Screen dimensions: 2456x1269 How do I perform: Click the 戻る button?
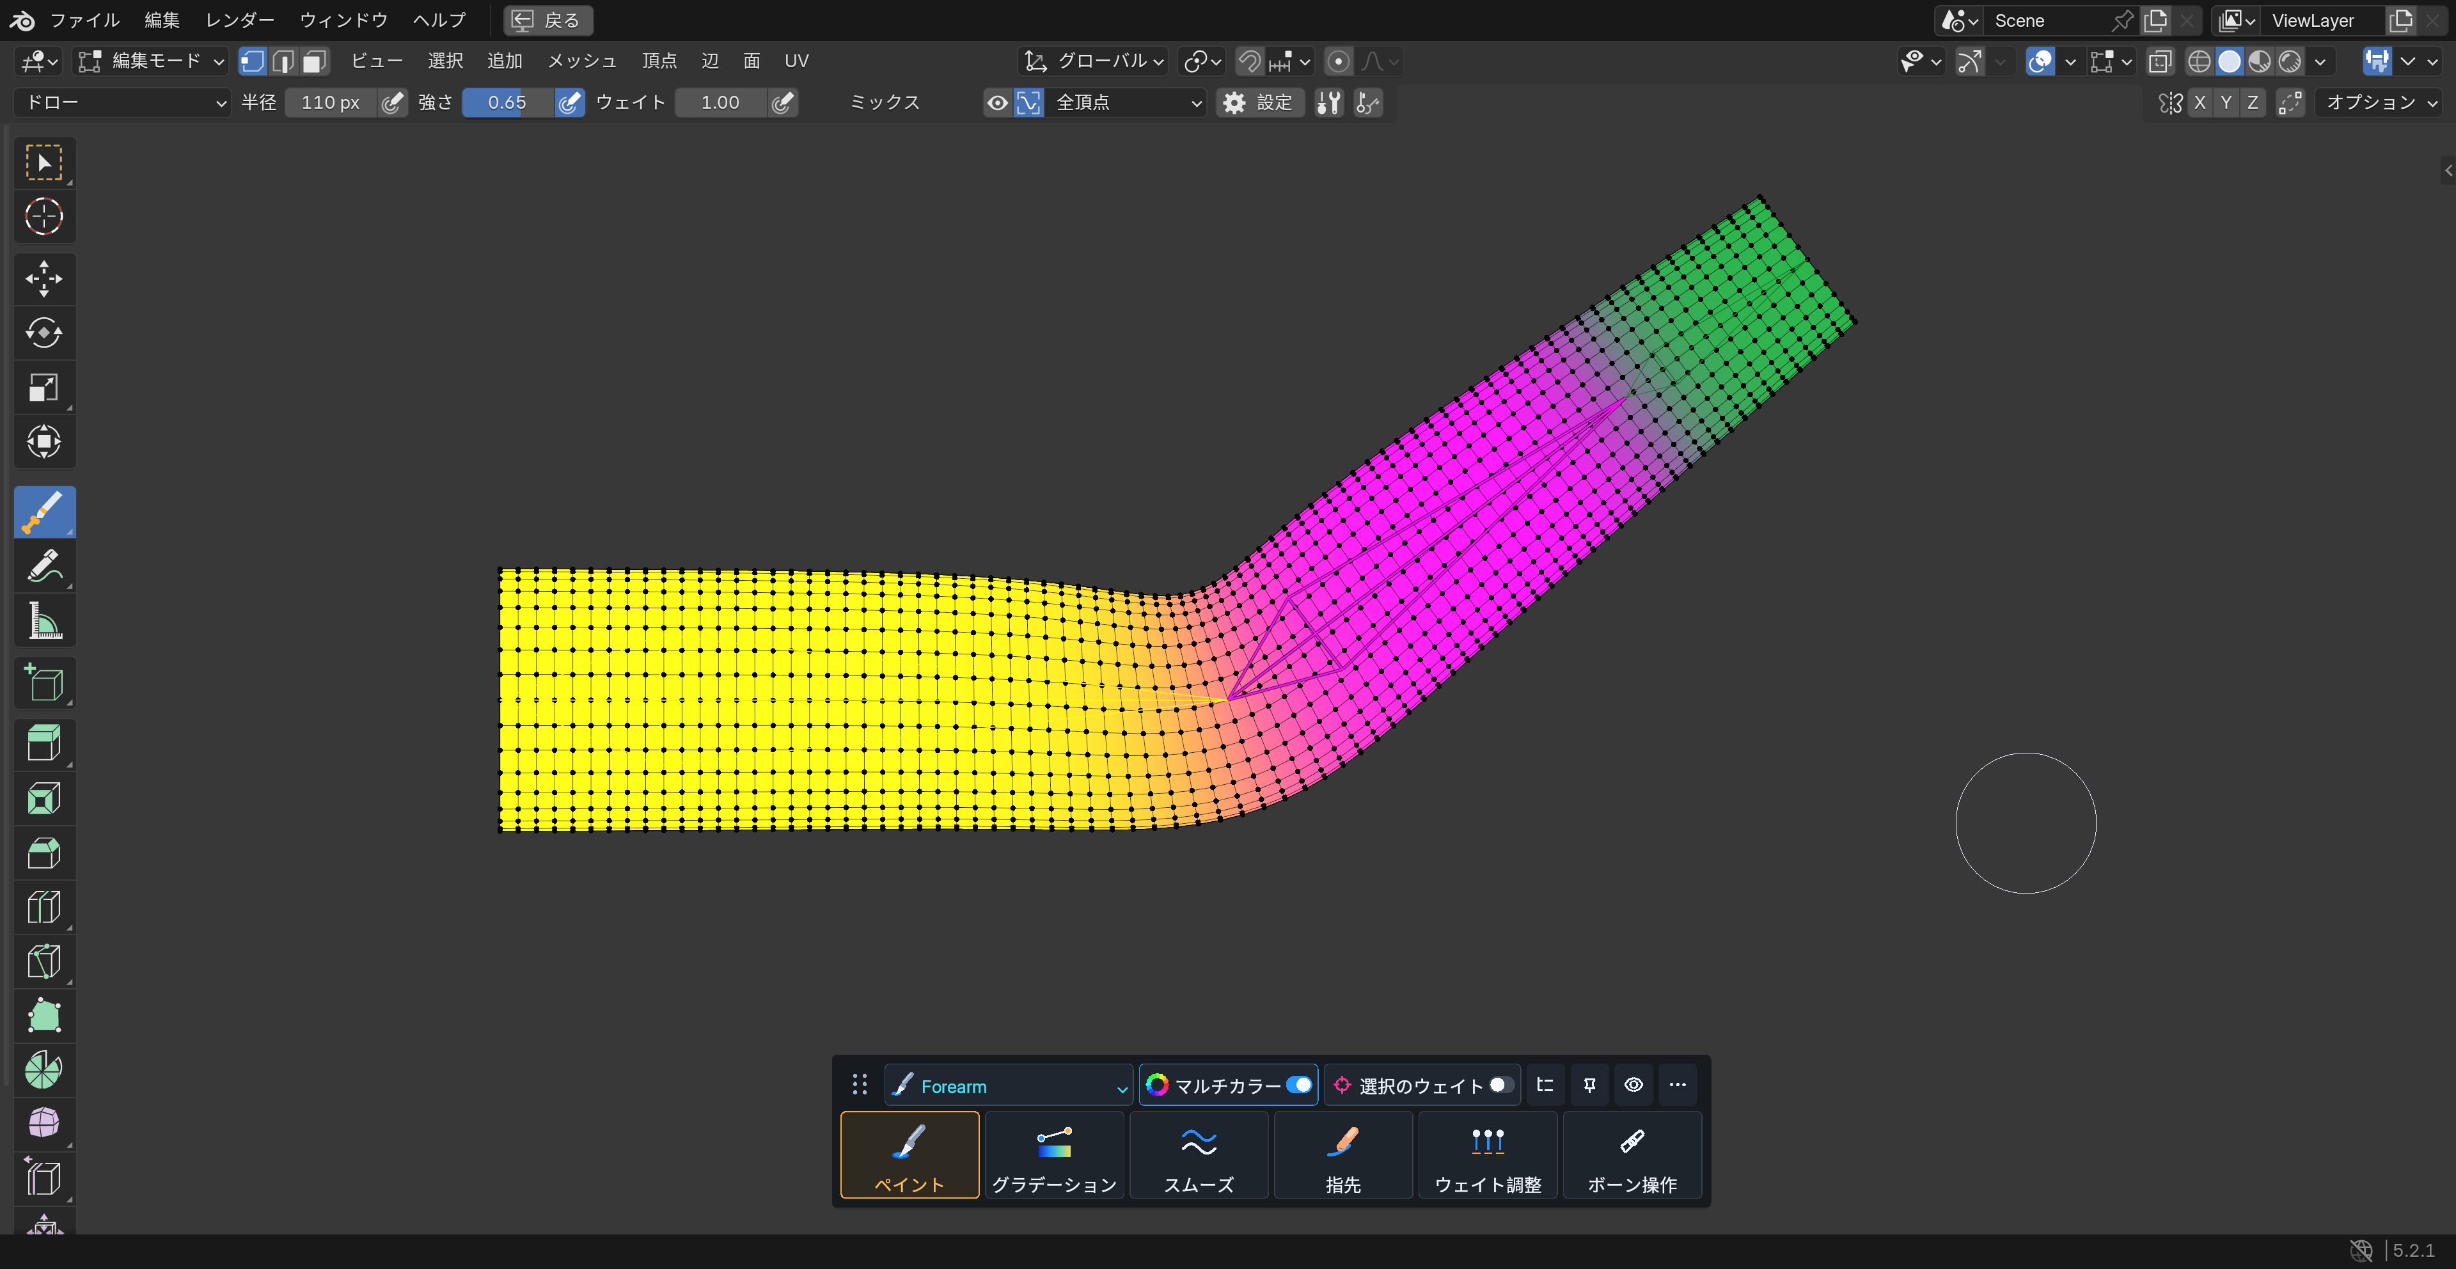548,20
